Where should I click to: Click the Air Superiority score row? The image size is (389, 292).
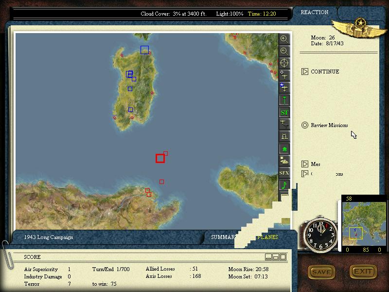point(47,269)
